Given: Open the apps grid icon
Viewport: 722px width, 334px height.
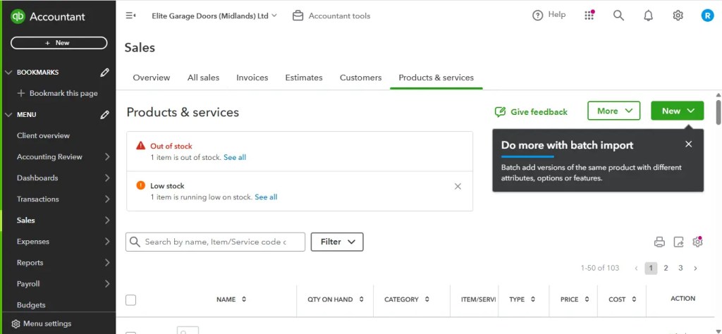Looking at the screenshot, I should pyautogui.click(x=589, y=16).
